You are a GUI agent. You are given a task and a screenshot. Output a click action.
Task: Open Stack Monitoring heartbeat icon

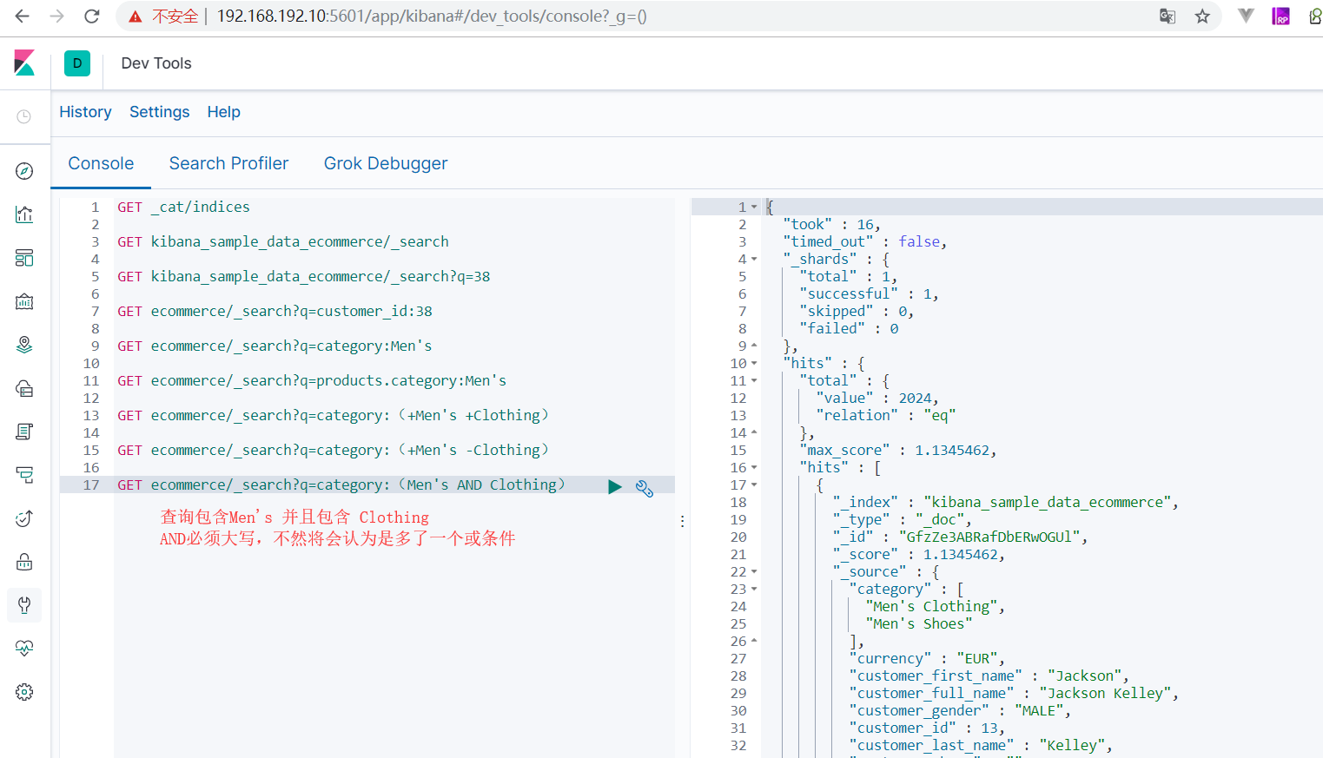coord(24,649)
